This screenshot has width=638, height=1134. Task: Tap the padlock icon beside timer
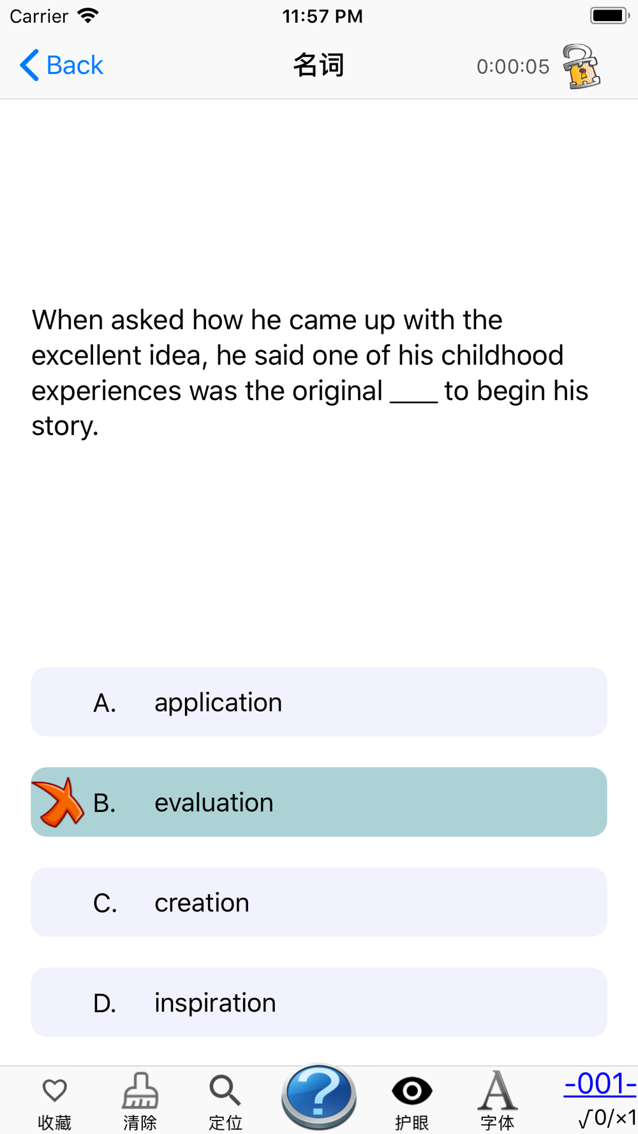click(x=581, y=66)
